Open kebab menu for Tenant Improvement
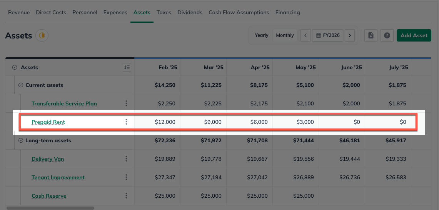Viewport: 439px width, 210px height. [x=126, y=177]
